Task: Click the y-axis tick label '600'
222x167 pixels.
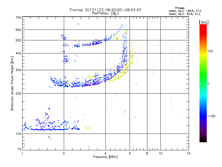Action: 18,30
